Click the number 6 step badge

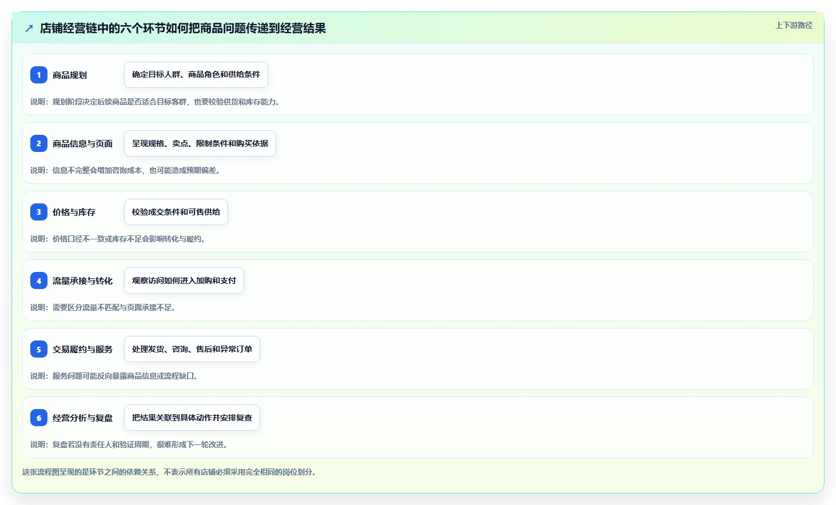coord(39,418)
